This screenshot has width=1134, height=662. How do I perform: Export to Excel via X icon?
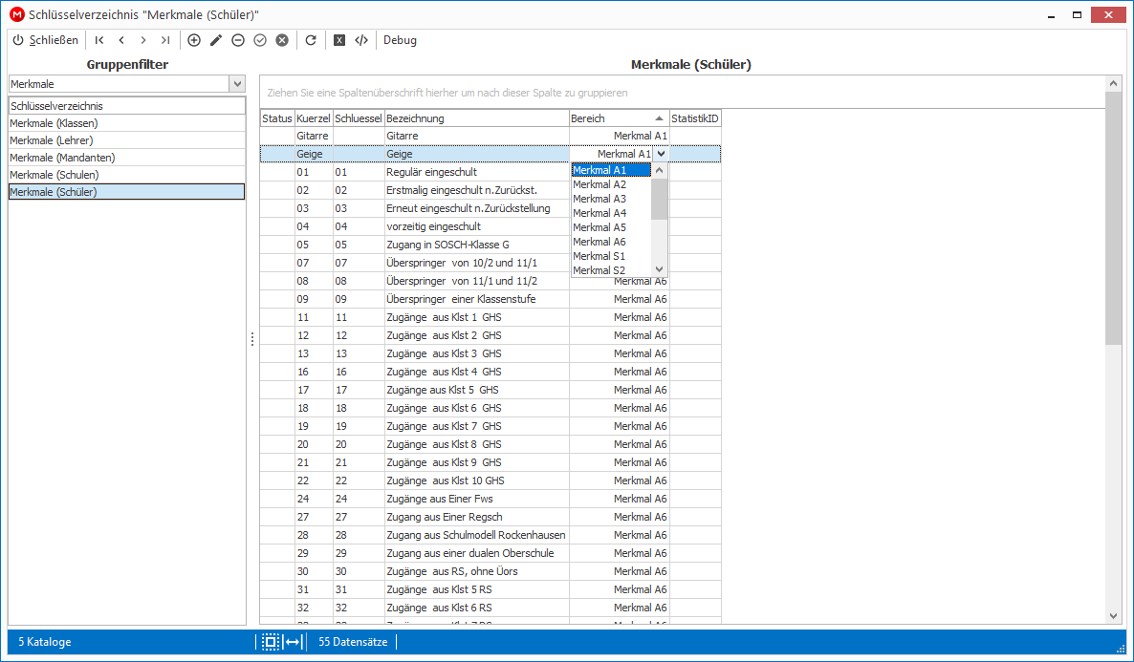339,40
